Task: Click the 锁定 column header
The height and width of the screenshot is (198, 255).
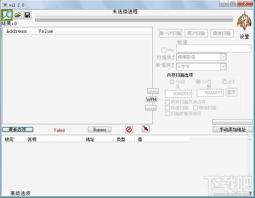Action: pyautogui.click(x=13, y=140)
